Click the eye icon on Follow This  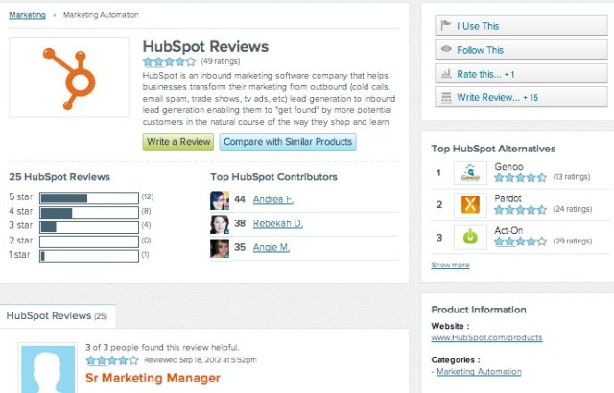[x=446, y=49]
